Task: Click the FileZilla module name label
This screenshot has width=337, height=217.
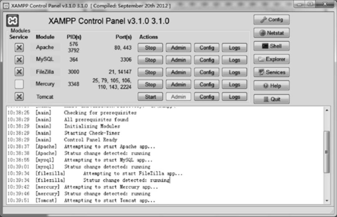Action: 45,72
